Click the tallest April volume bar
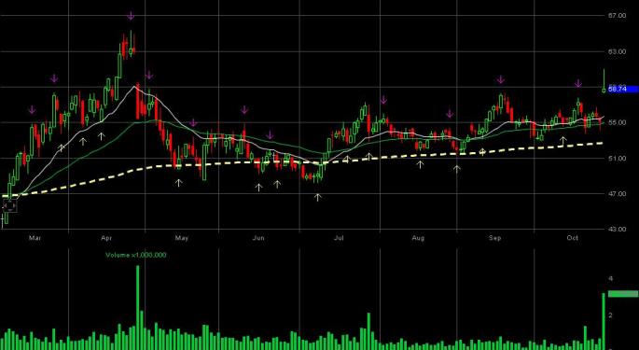Screen dimensions: 639x350 coord(137,307)
